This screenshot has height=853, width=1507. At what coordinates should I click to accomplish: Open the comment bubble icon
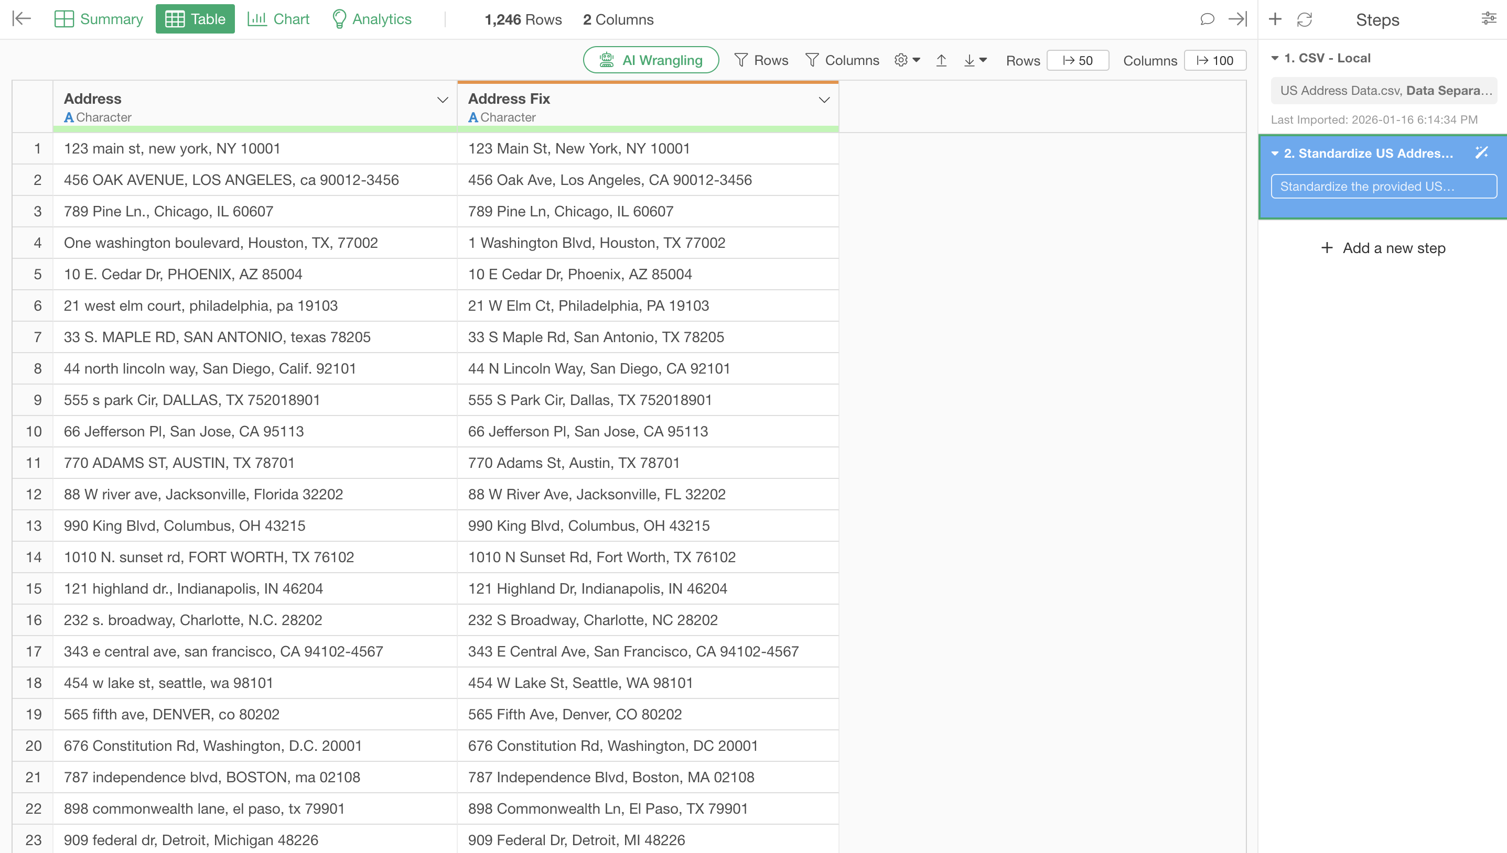1207,19
